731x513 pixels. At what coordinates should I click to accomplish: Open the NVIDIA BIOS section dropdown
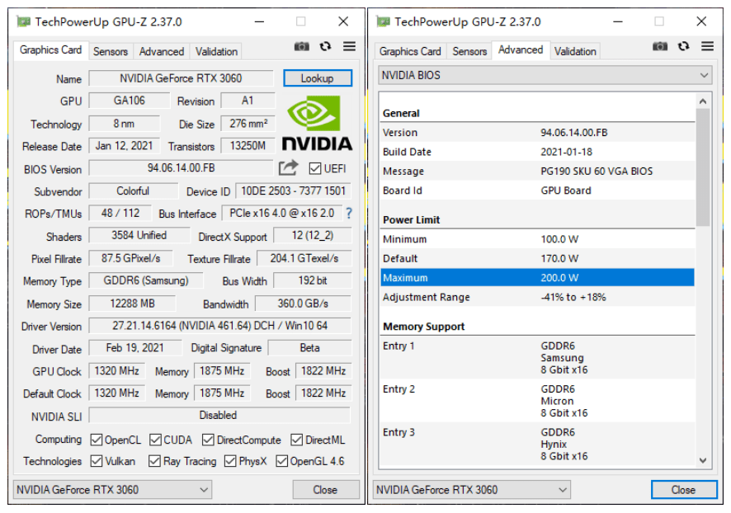point(545,75)
